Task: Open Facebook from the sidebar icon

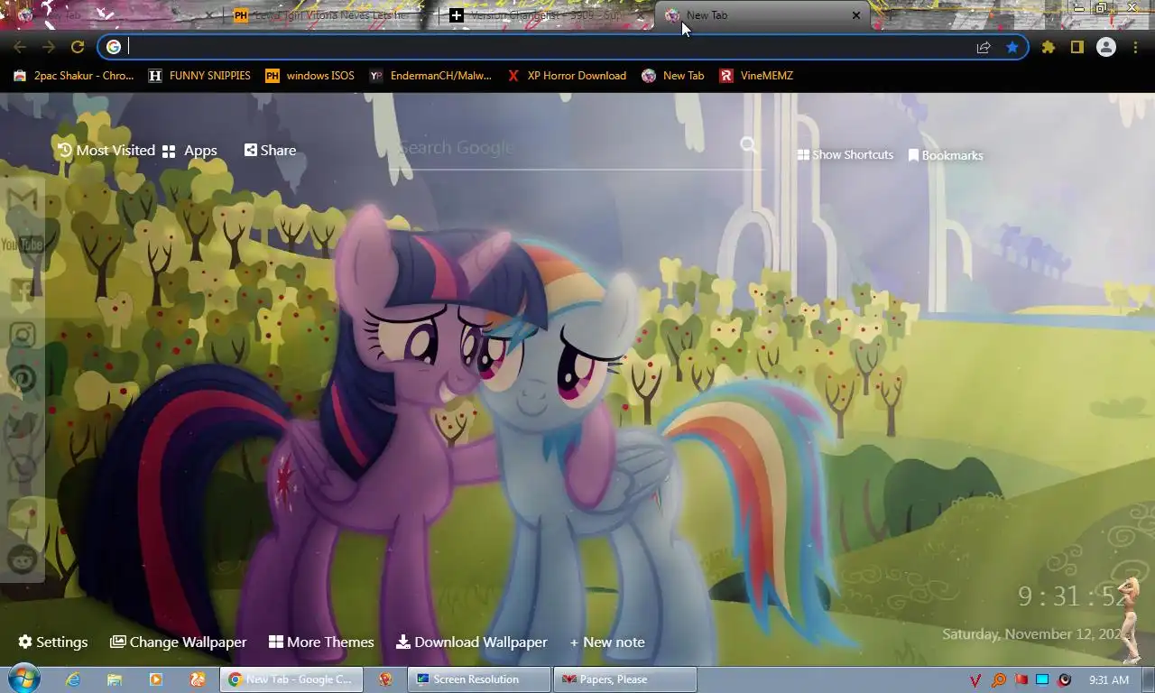Action: coord(23,290)
